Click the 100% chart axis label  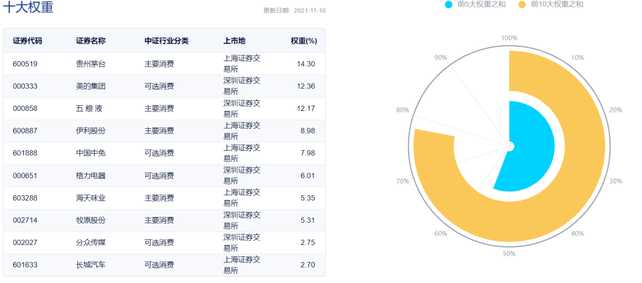tap(509, 38)
